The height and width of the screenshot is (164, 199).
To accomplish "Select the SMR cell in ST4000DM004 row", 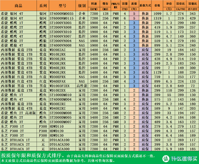I will pyautogui.click(x=116, y=99).
